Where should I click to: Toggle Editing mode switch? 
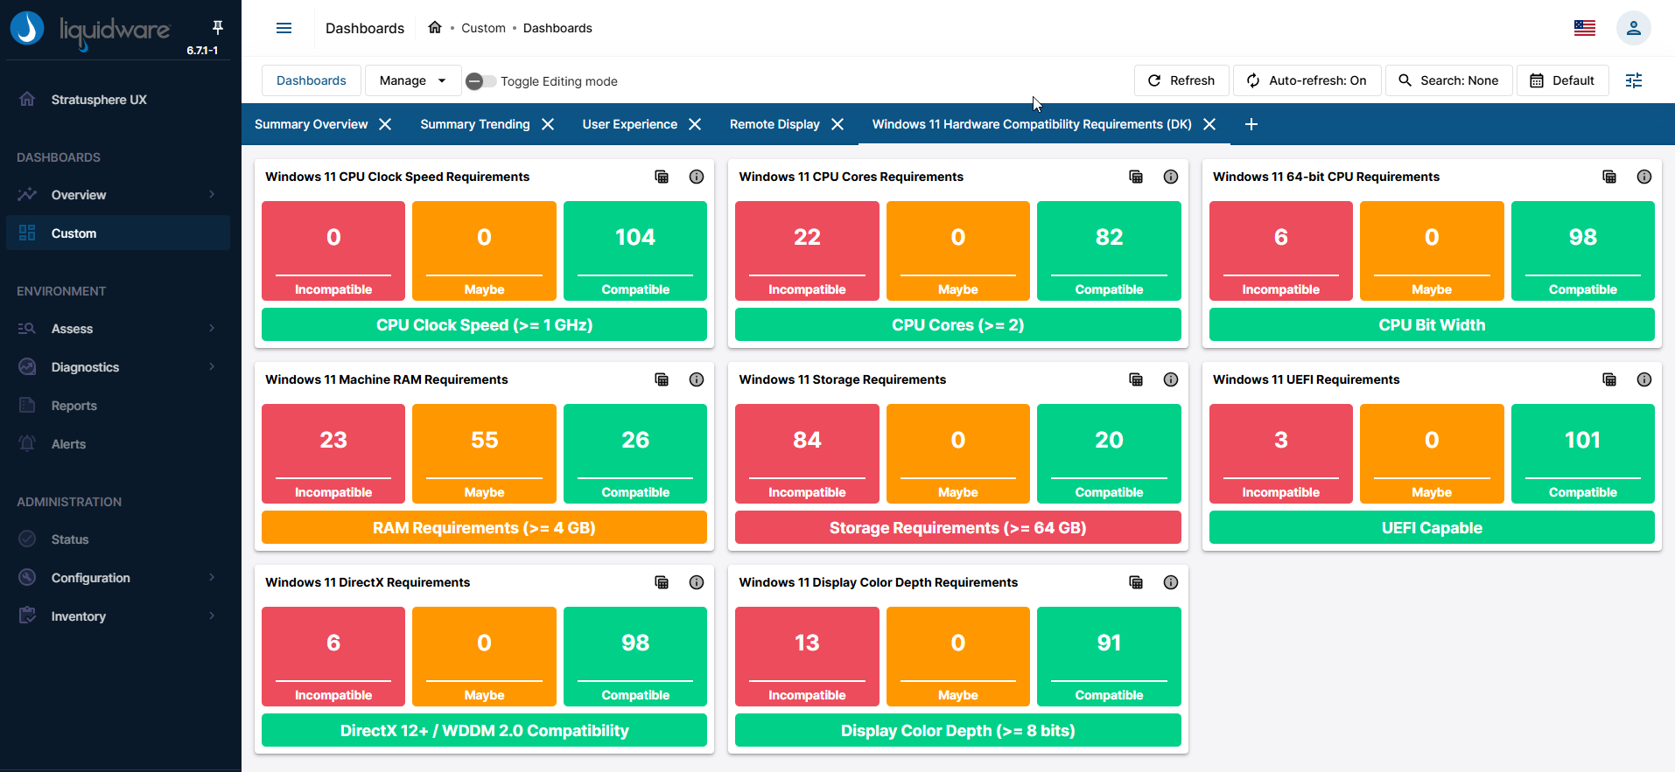[480, 81]
